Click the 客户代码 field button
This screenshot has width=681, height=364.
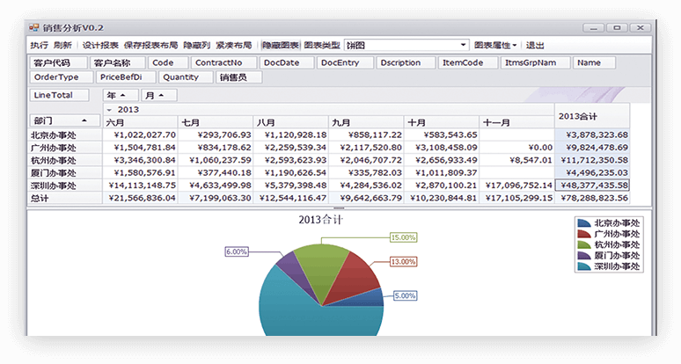pos(58,63)
